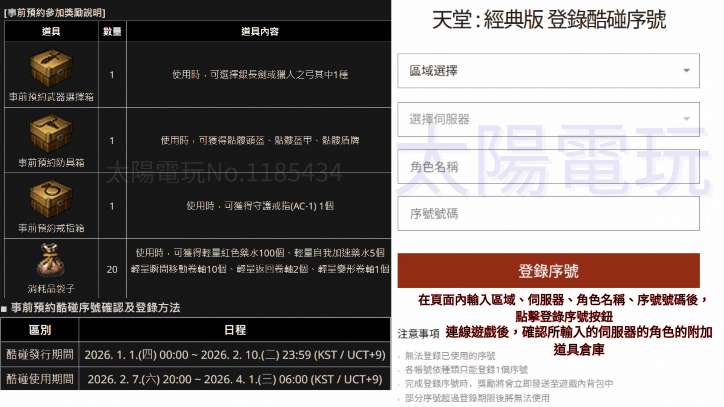The height and width of the screenshot is (407, 724).
Task: Click the 天堂:經典版 登錄酷碰序號 title
Action: pyautogui.click(x=549, y=20)
